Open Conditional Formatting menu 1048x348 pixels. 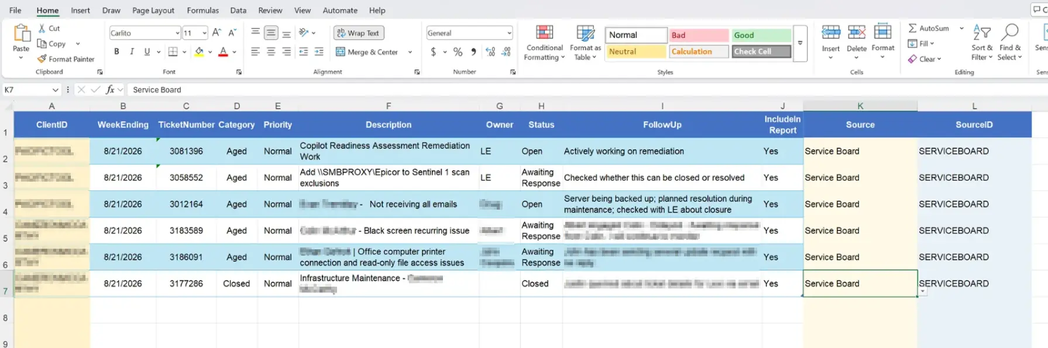click(x=544, y=43)
